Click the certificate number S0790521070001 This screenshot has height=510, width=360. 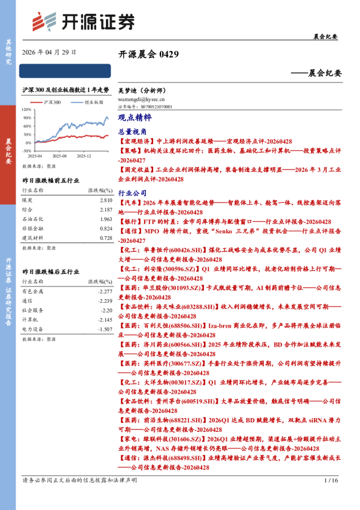[x=156, y=107]
